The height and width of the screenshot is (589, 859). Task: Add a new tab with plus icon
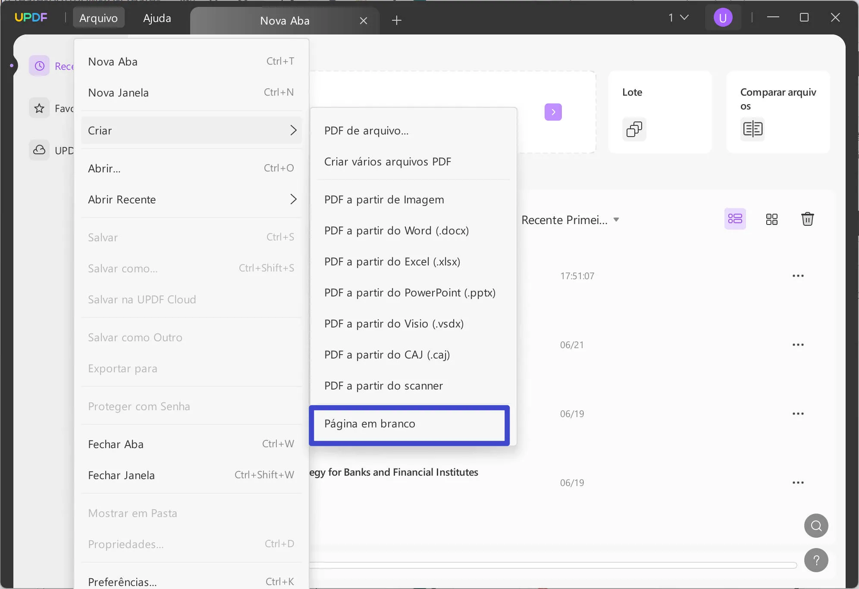point(397,20)
